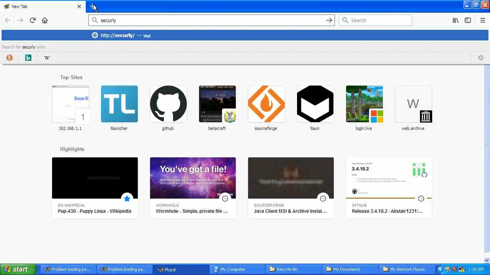Open Release 3.4.18.2 GitHub highlight
This screenshot has height=275, width=490.
pyautogui.click(x=389, y=188)
